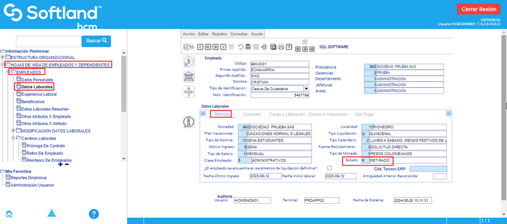Click the blue help question mark icon

(x=94, y=214)
